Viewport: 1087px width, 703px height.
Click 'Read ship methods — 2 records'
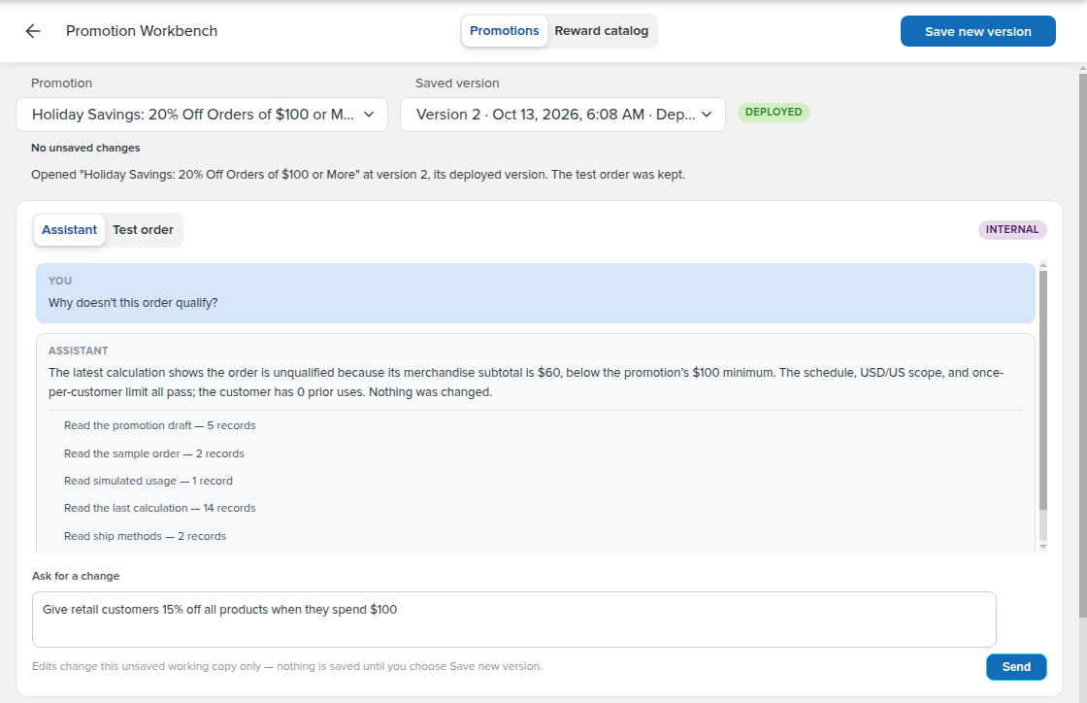click(145, 536)
